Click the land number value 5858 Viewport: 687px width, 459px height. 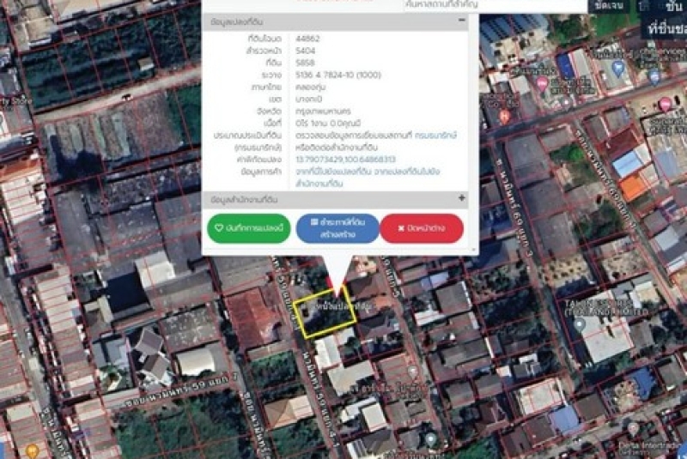pos(306,63)
